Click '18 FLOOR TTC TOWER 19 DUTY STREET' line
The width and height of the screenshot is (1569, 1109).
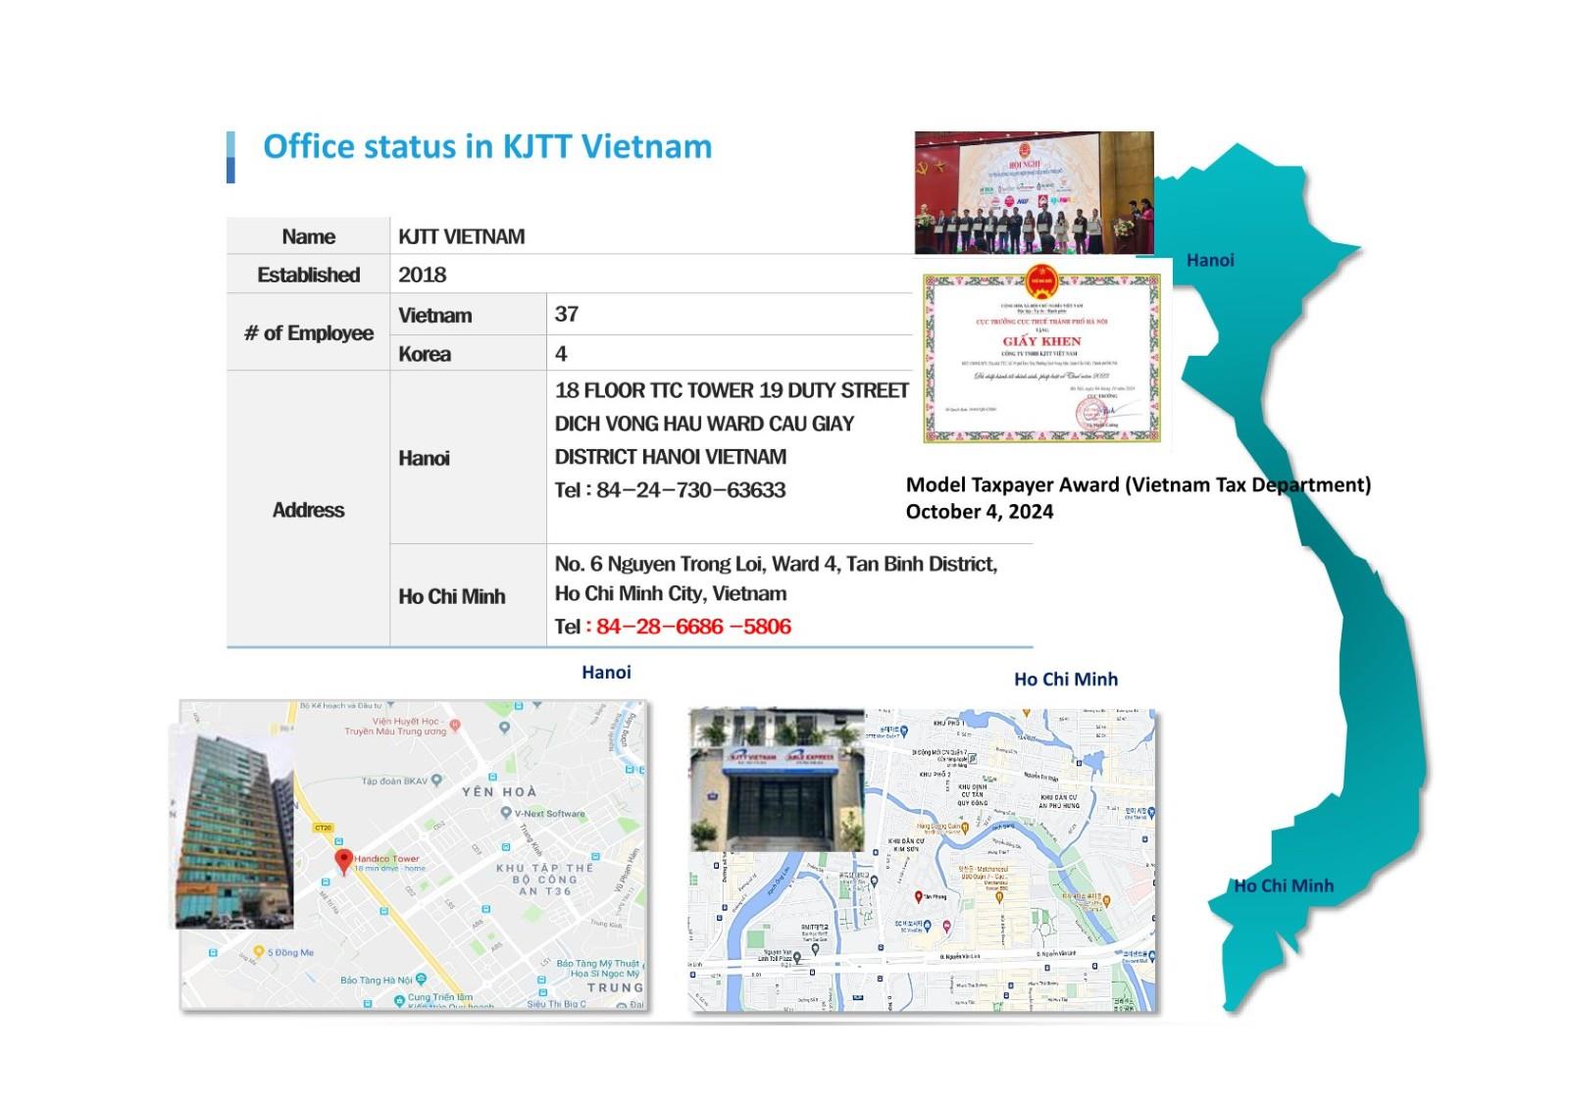pos(732,390)
